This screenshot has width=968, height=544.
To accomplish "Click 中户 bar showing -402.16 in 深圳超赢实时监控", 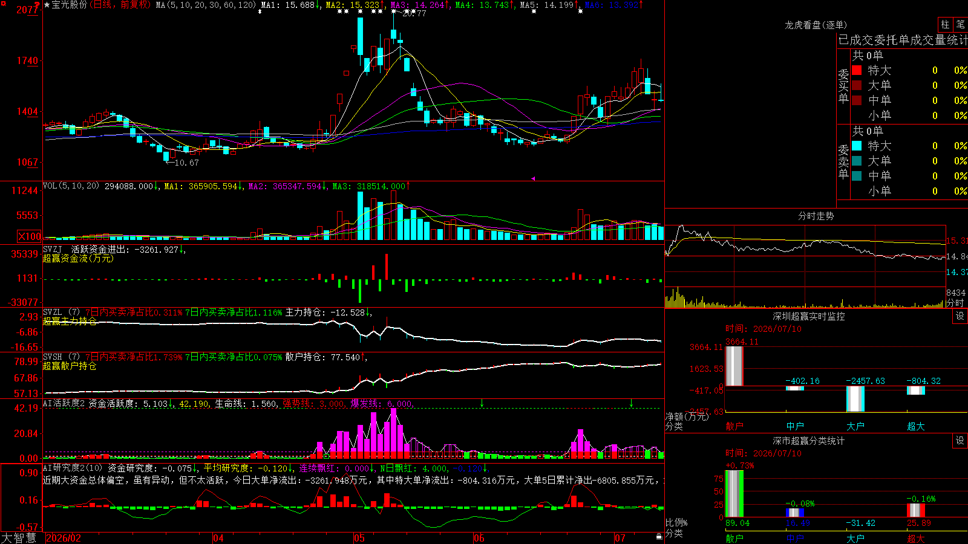I will [795, 388].
